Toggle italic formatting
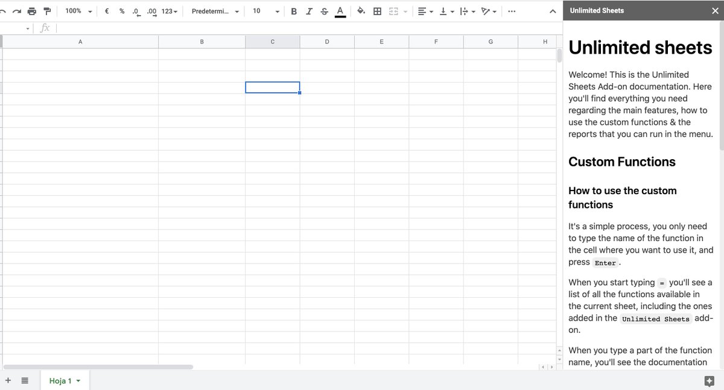Image resolution: width=724 pixels, height=390 pixels. point(309,11)
